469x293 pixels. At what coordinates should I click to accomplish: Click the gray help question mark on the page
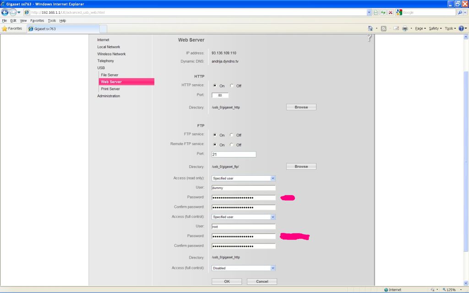369,38
